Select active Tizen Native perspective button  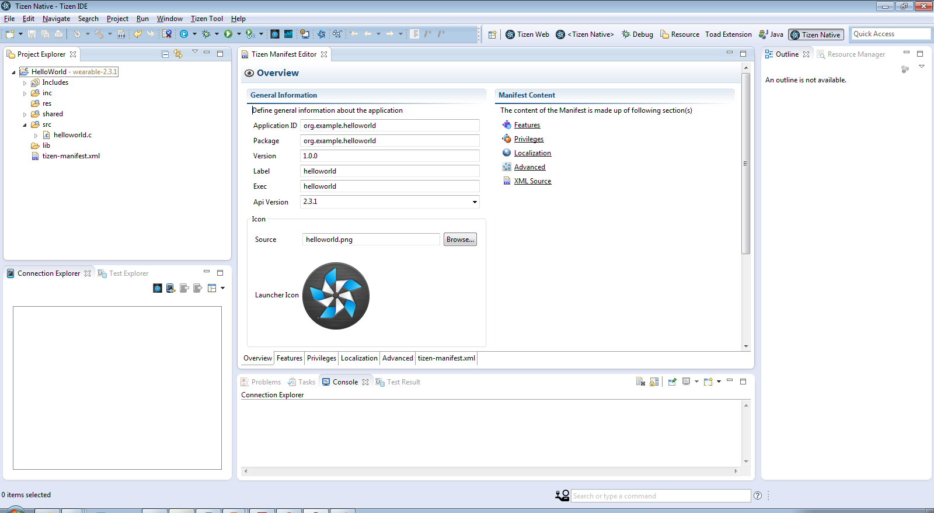816,35
